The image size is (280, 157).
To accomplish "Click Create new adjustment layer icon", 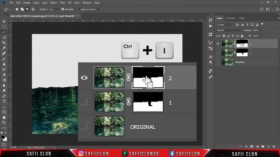I will click(257, 147).
